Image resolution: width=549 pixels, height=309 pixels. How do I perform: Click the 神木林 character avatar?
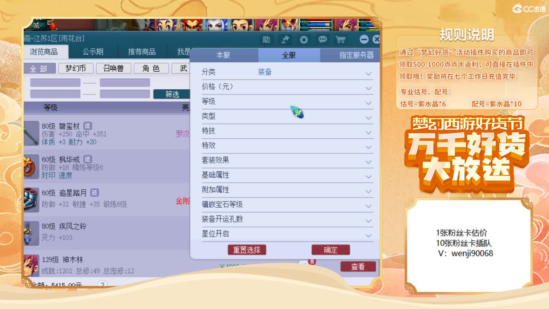(x=31, y=265)
